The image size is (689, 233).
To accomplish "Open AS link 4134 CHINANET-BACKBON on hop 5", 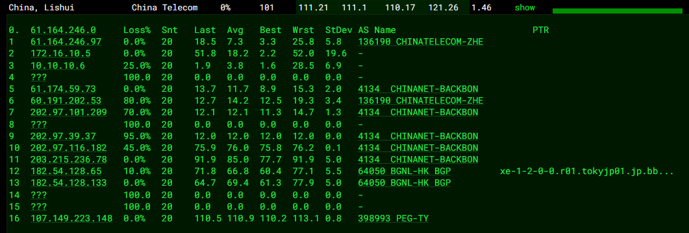I will (x=418, y=89).
